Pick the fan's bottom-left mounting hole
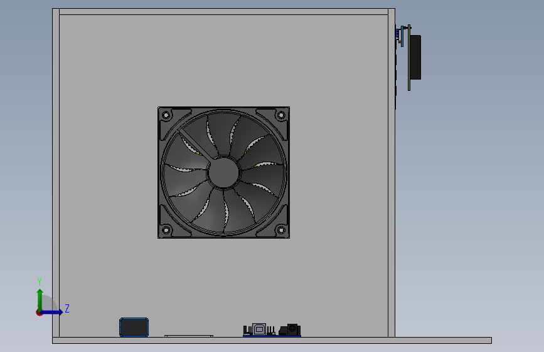Image resolution: width=544 pixels, height=352 pixels. click(166, 230)
